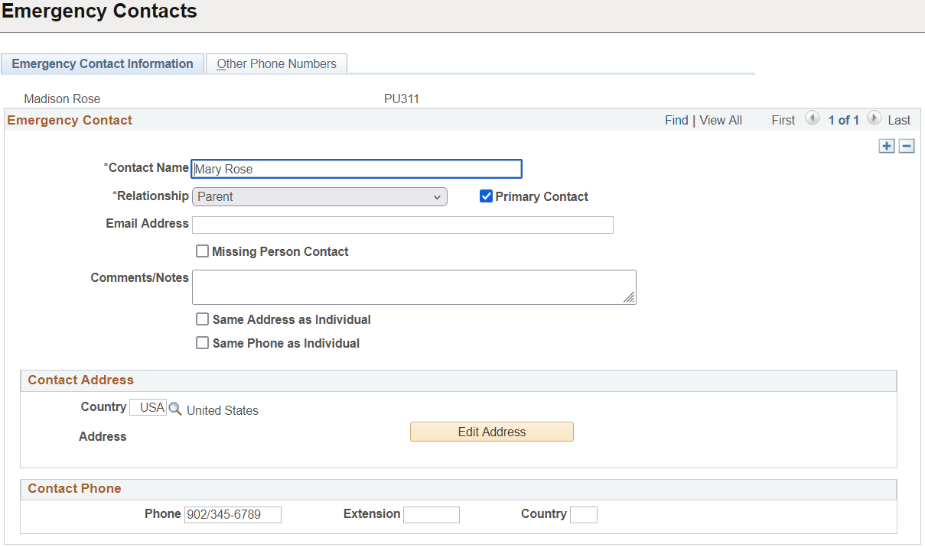Screen dimensions: 925x547
Task: Tick the Same Phone as Individual checkbox
Action: click(x=203, y=343)
